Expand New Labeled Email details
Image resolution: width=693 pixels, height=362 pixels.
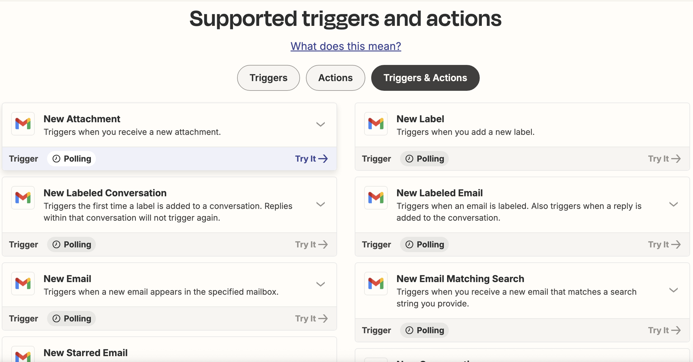[x=673, y=204]
